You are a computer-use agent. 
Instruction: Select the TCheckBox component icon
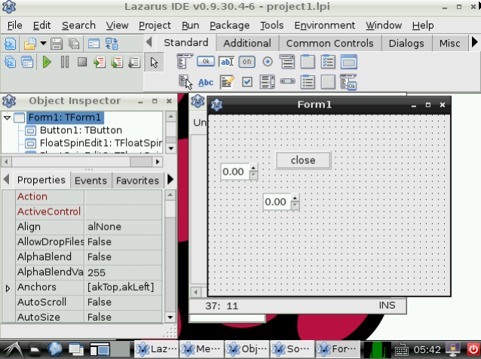click(247, 82)
